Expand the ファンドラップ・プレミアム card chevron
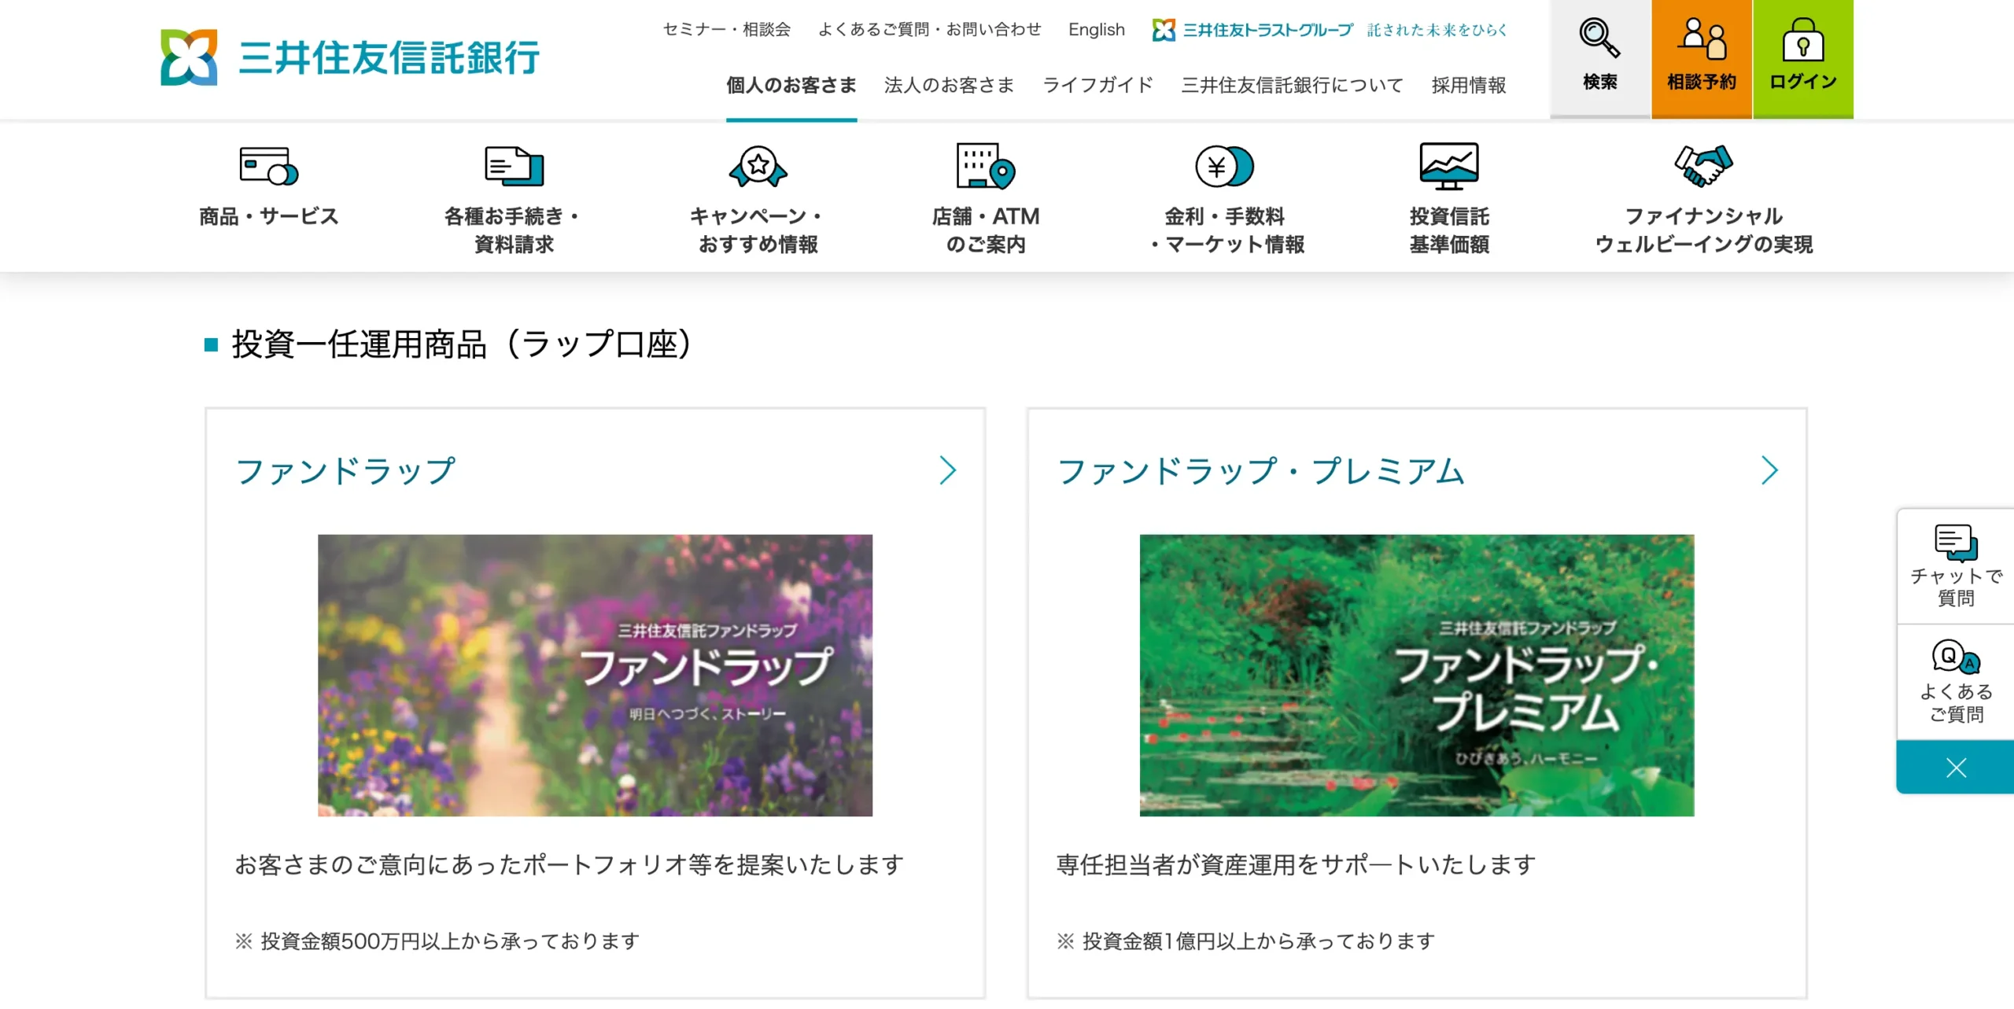This screenshot has width=2014, height=1009. coord(1771,470)
